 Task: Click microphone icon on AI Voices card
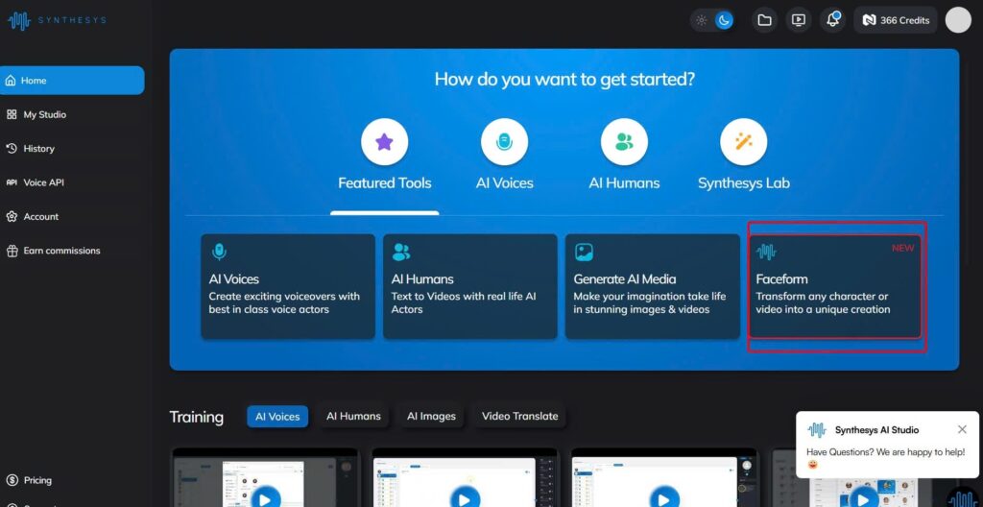coord(219,252)
